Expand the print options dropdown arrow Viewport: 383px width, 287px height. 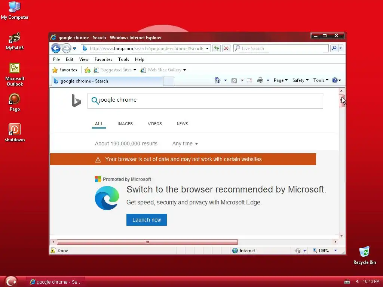click(x=268, y=80)
